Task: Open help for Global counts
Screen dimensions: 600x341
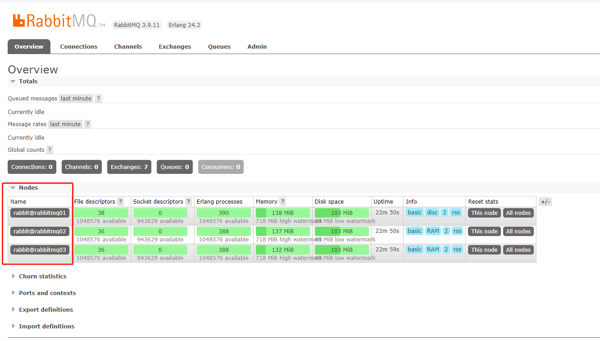Action: coord(50,150)
